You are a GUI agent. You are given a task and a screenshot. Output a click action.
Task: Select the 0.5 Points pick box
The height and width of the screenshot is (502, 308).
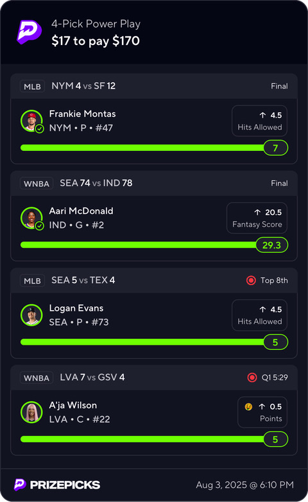pos(262,412)
